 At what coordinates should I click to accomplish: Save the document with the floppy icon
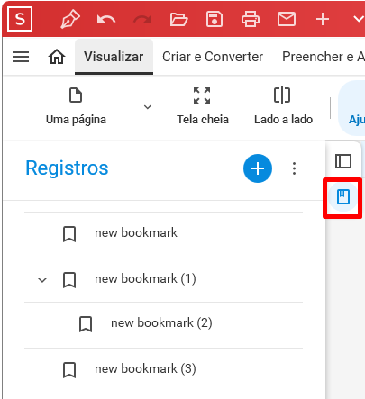pos(214,19)
